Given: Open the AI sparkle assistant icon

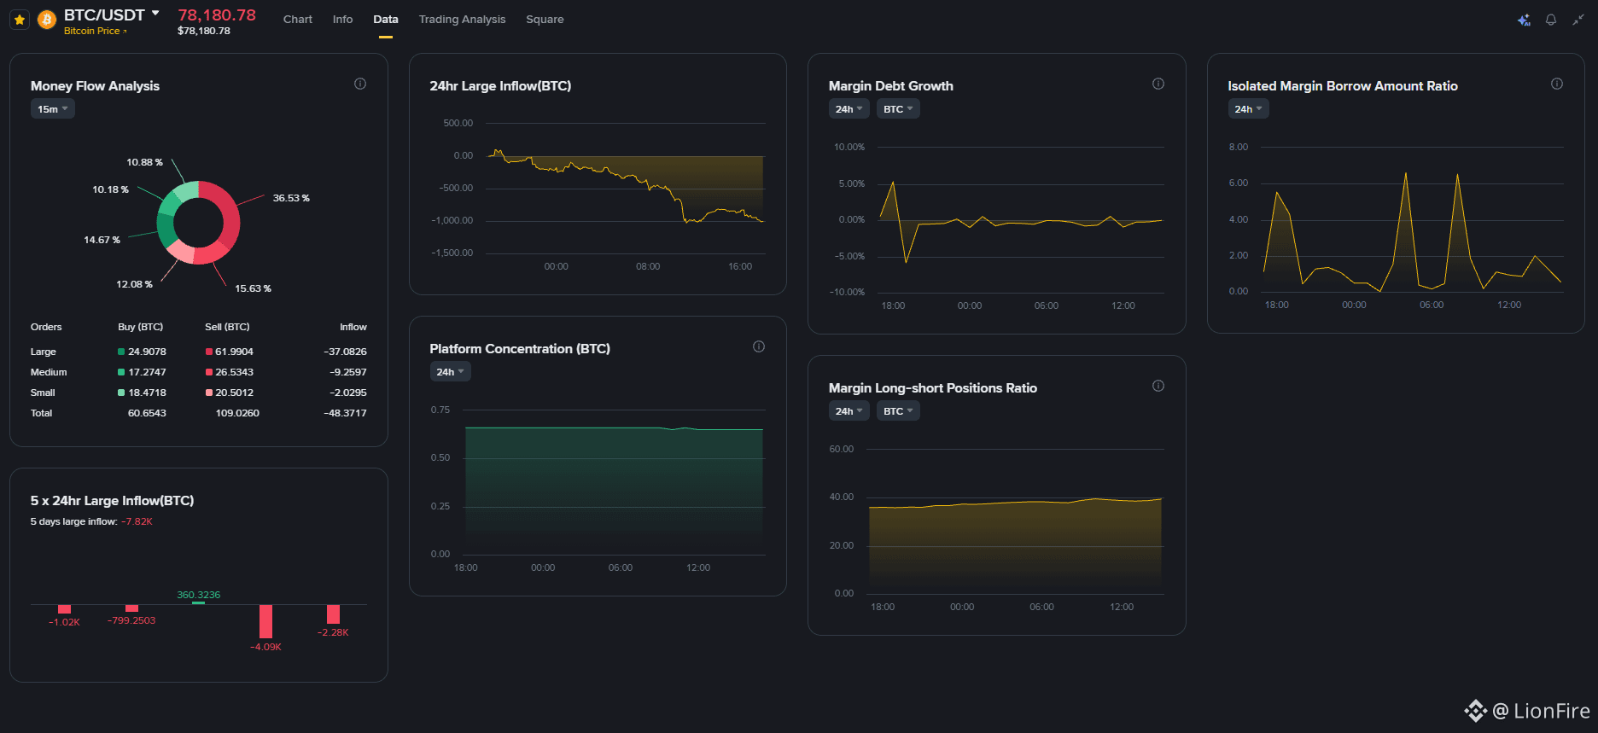Looking at the screenshot, I should 1524,20.
